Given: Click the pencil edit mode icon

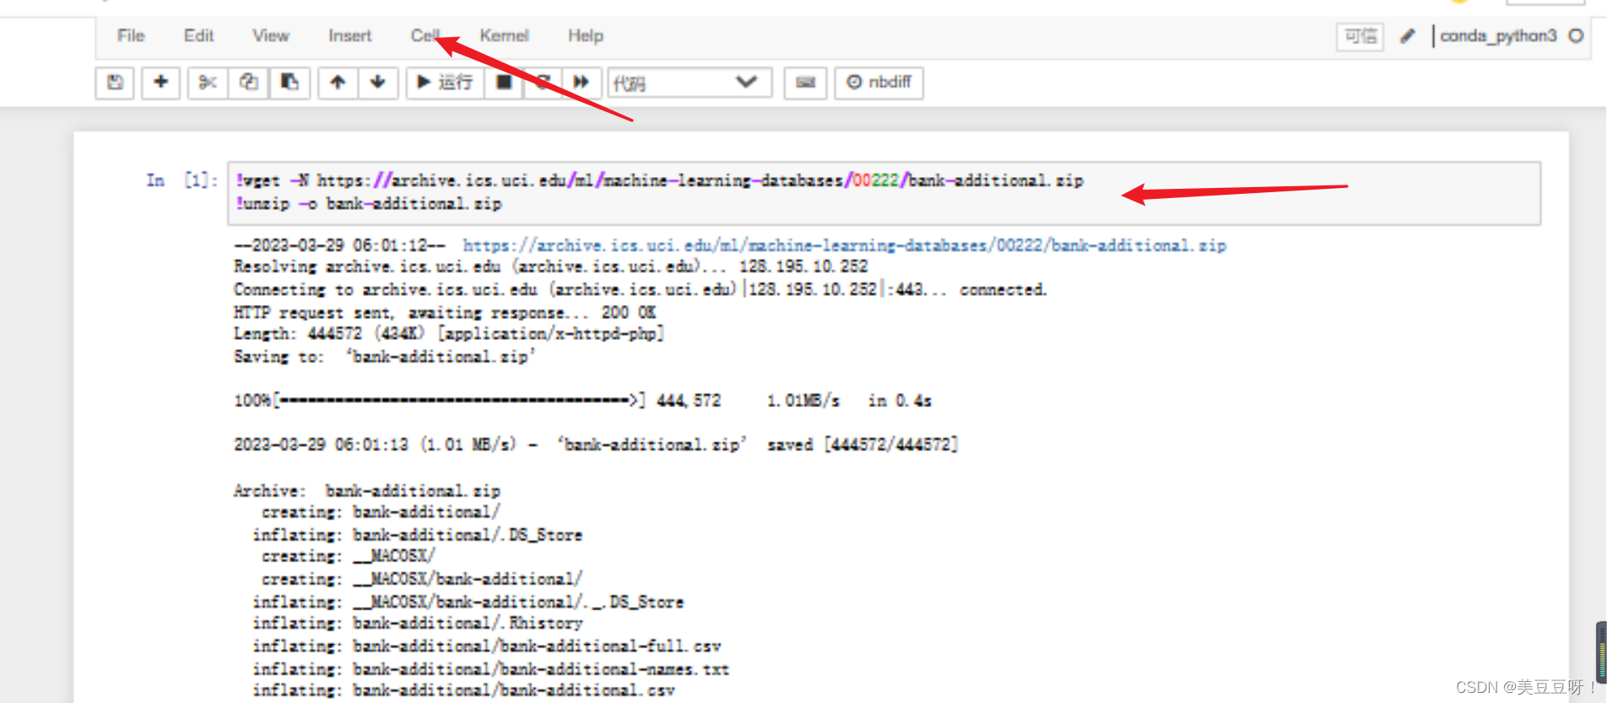Looking at the screenshot, I should 1407,36.
